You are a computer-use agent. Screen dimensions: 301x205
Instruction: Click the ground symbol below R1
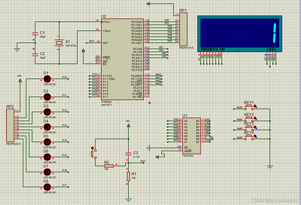coord(128,200)
